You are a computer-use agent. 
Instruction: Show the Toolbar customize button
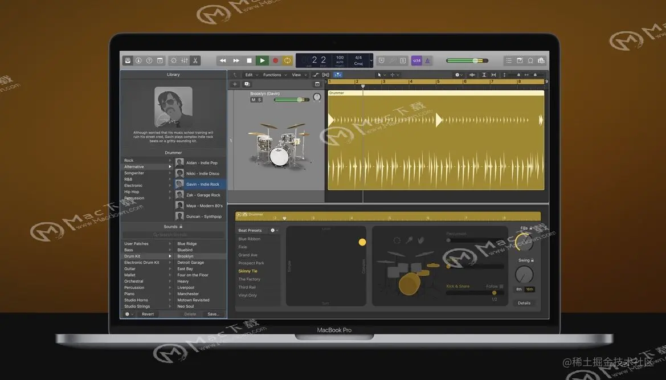(160, 61)
